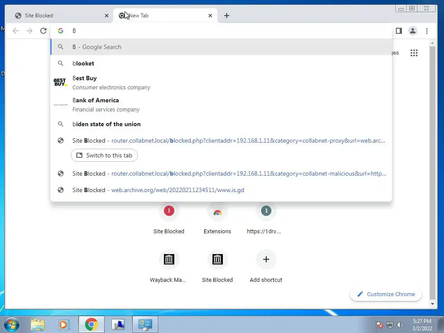Click the browser forward arrow

point(29,31)
